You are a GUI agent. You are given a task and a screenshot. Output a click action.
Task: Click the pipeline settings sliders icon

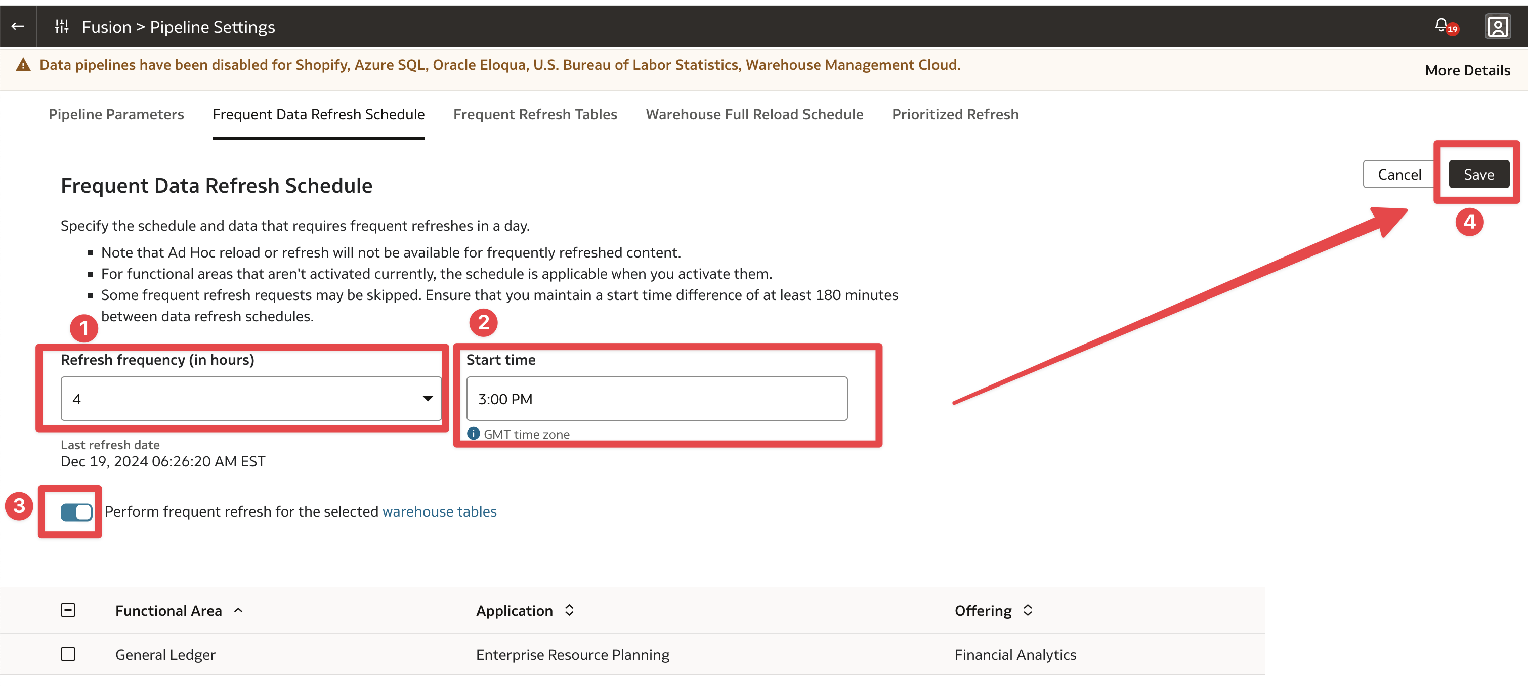tap(62, 26)
